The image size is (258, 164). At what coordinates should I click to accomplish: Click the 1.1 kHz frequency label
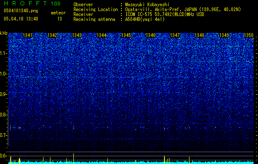click(x=4, y=53)
